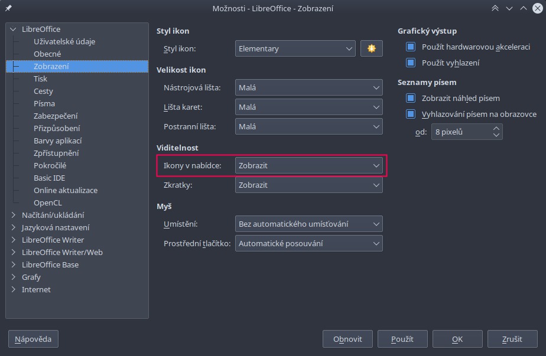Viewport: 546px width, 356px height.
Task: Click the single up chevron in title bar
Action: [524, 8]
